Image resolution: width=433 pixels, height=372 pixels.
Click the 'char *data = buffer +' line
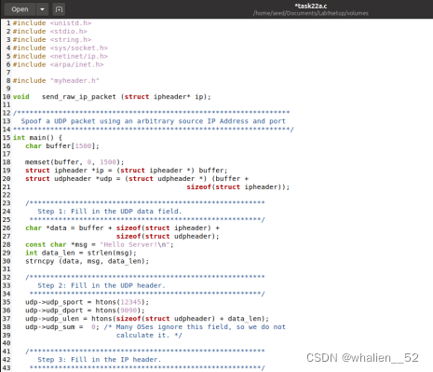click(123, 227)
